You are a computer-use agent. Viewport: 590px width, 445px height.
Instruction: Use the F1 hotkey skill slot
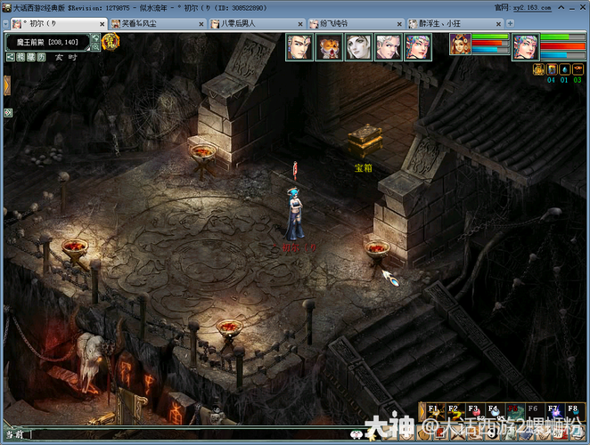435,412
